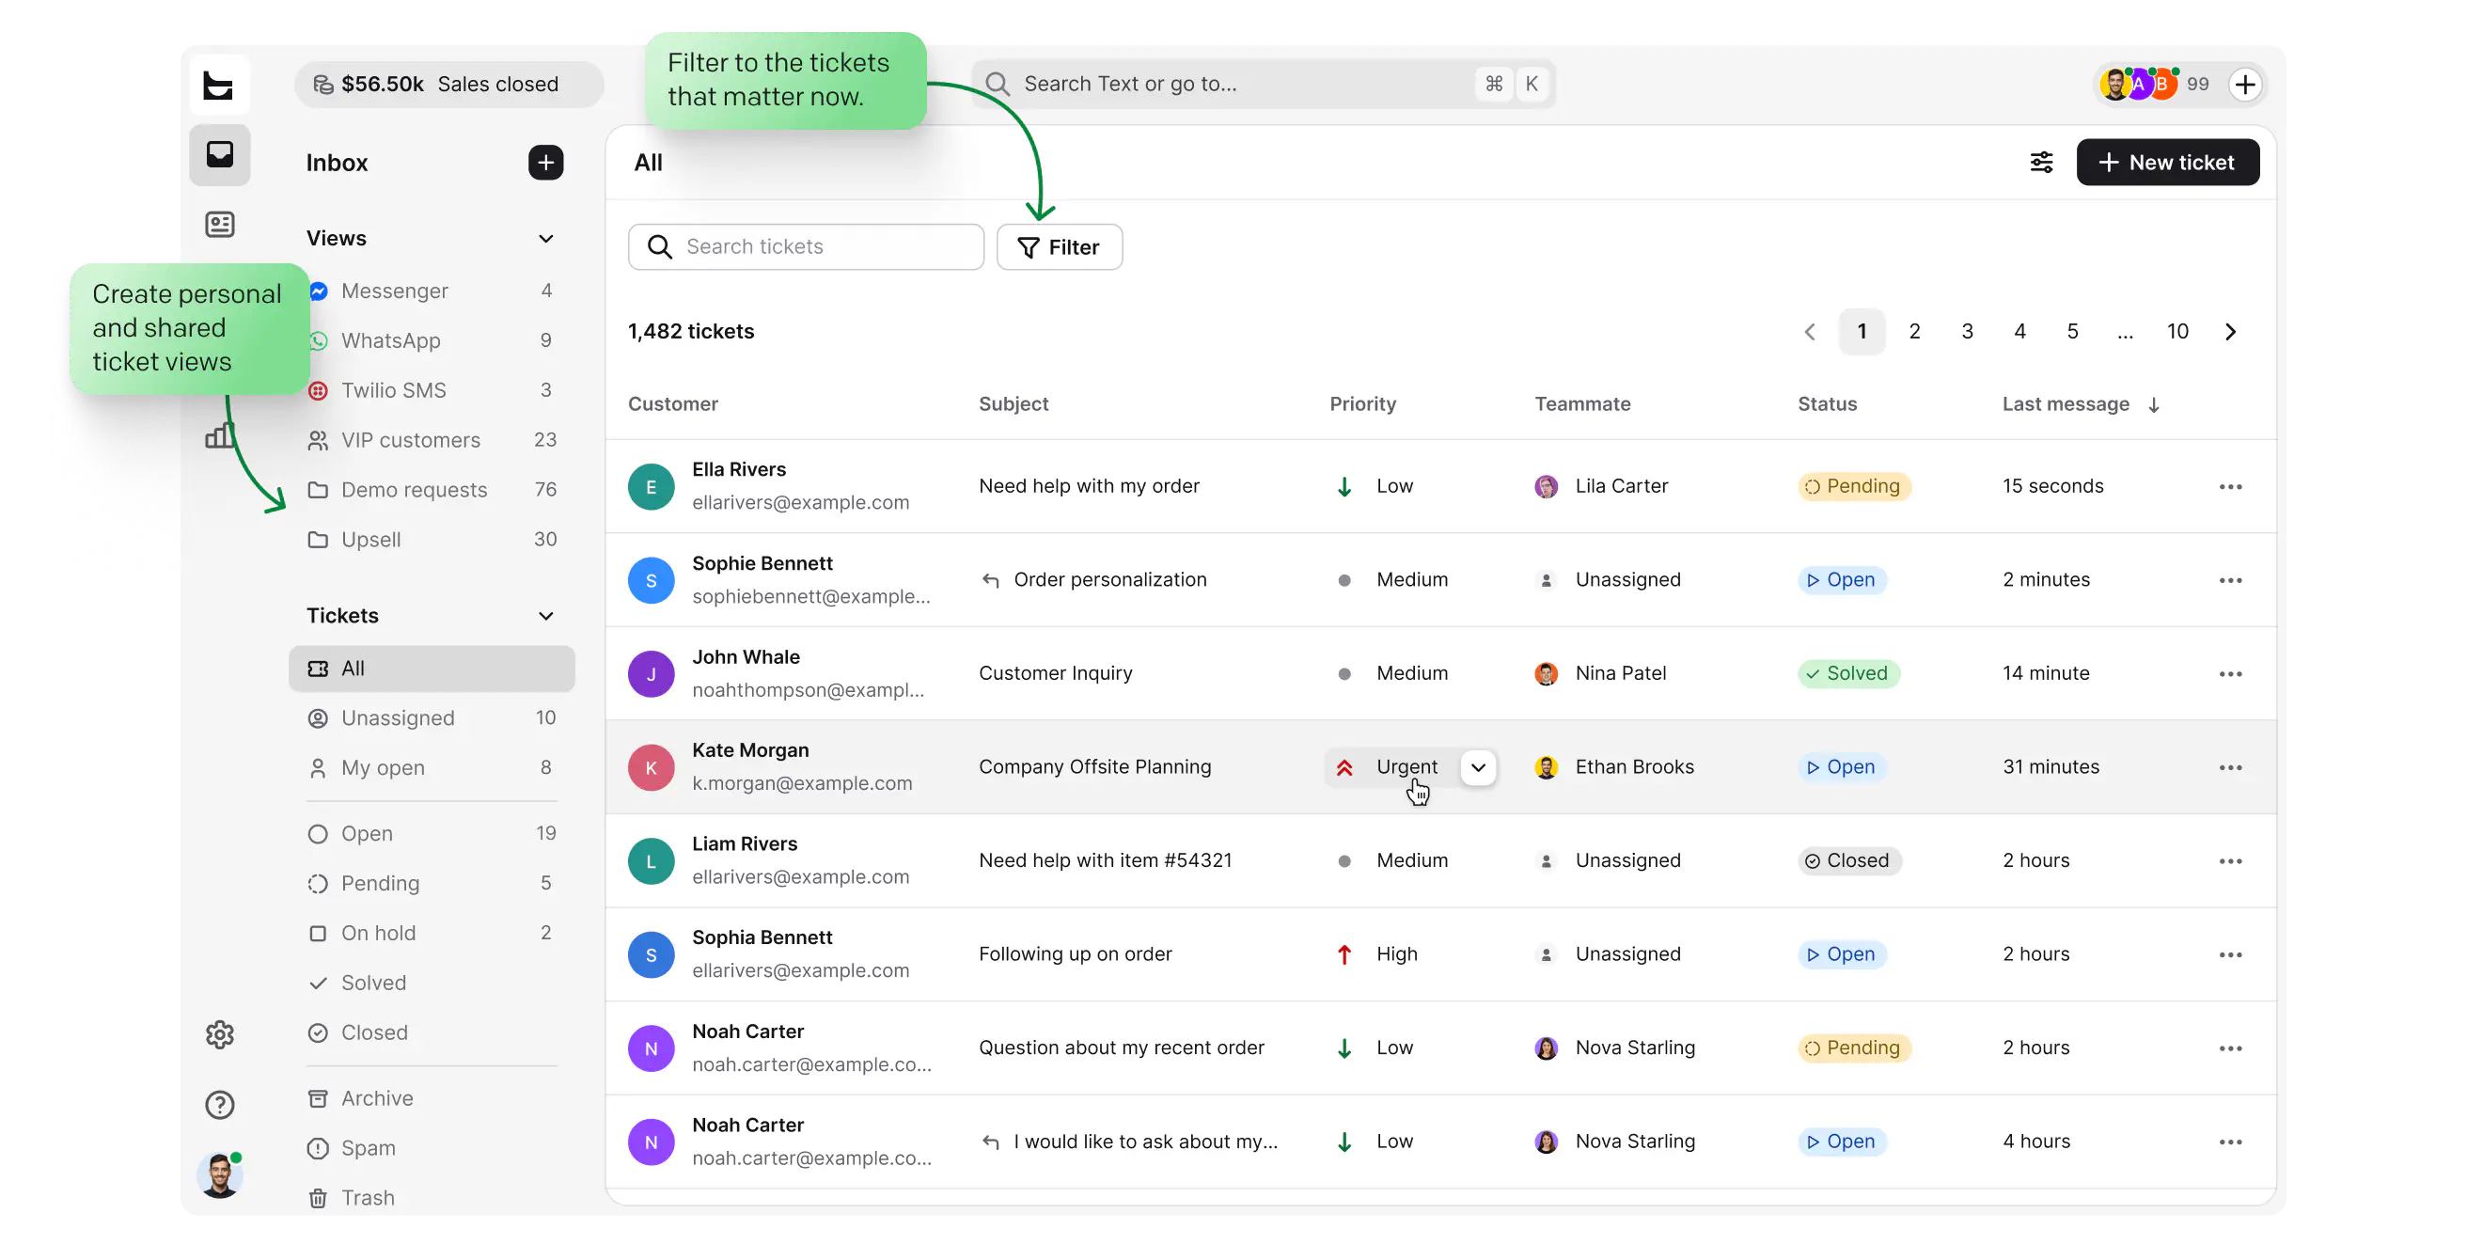2467x1260 pixels.
Task: Open the Spam folder
Action: coord(432,1149)
